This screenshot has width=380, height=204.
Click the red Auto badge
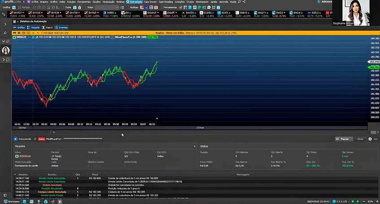click(x=41, y=139)
